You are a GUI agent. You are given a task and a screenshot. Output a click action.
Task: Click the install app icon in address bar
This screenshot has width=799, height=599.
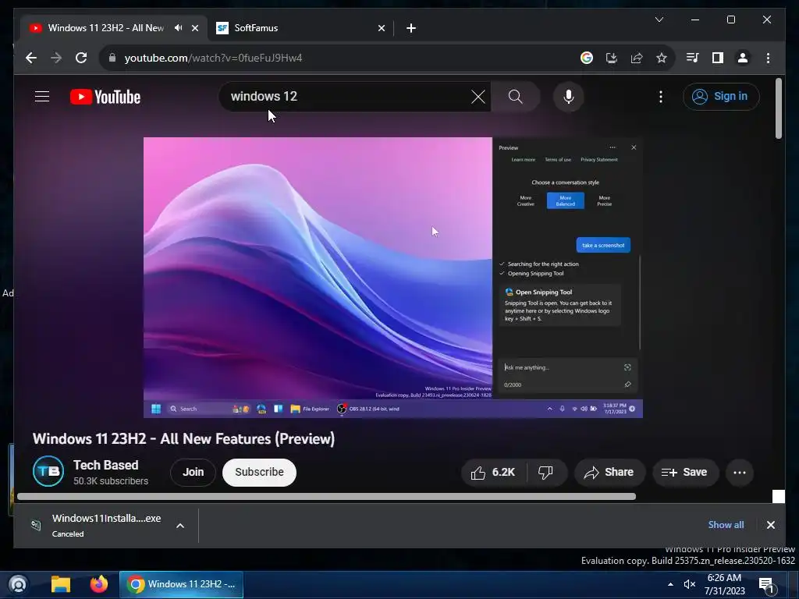click(x=612, y=58)
